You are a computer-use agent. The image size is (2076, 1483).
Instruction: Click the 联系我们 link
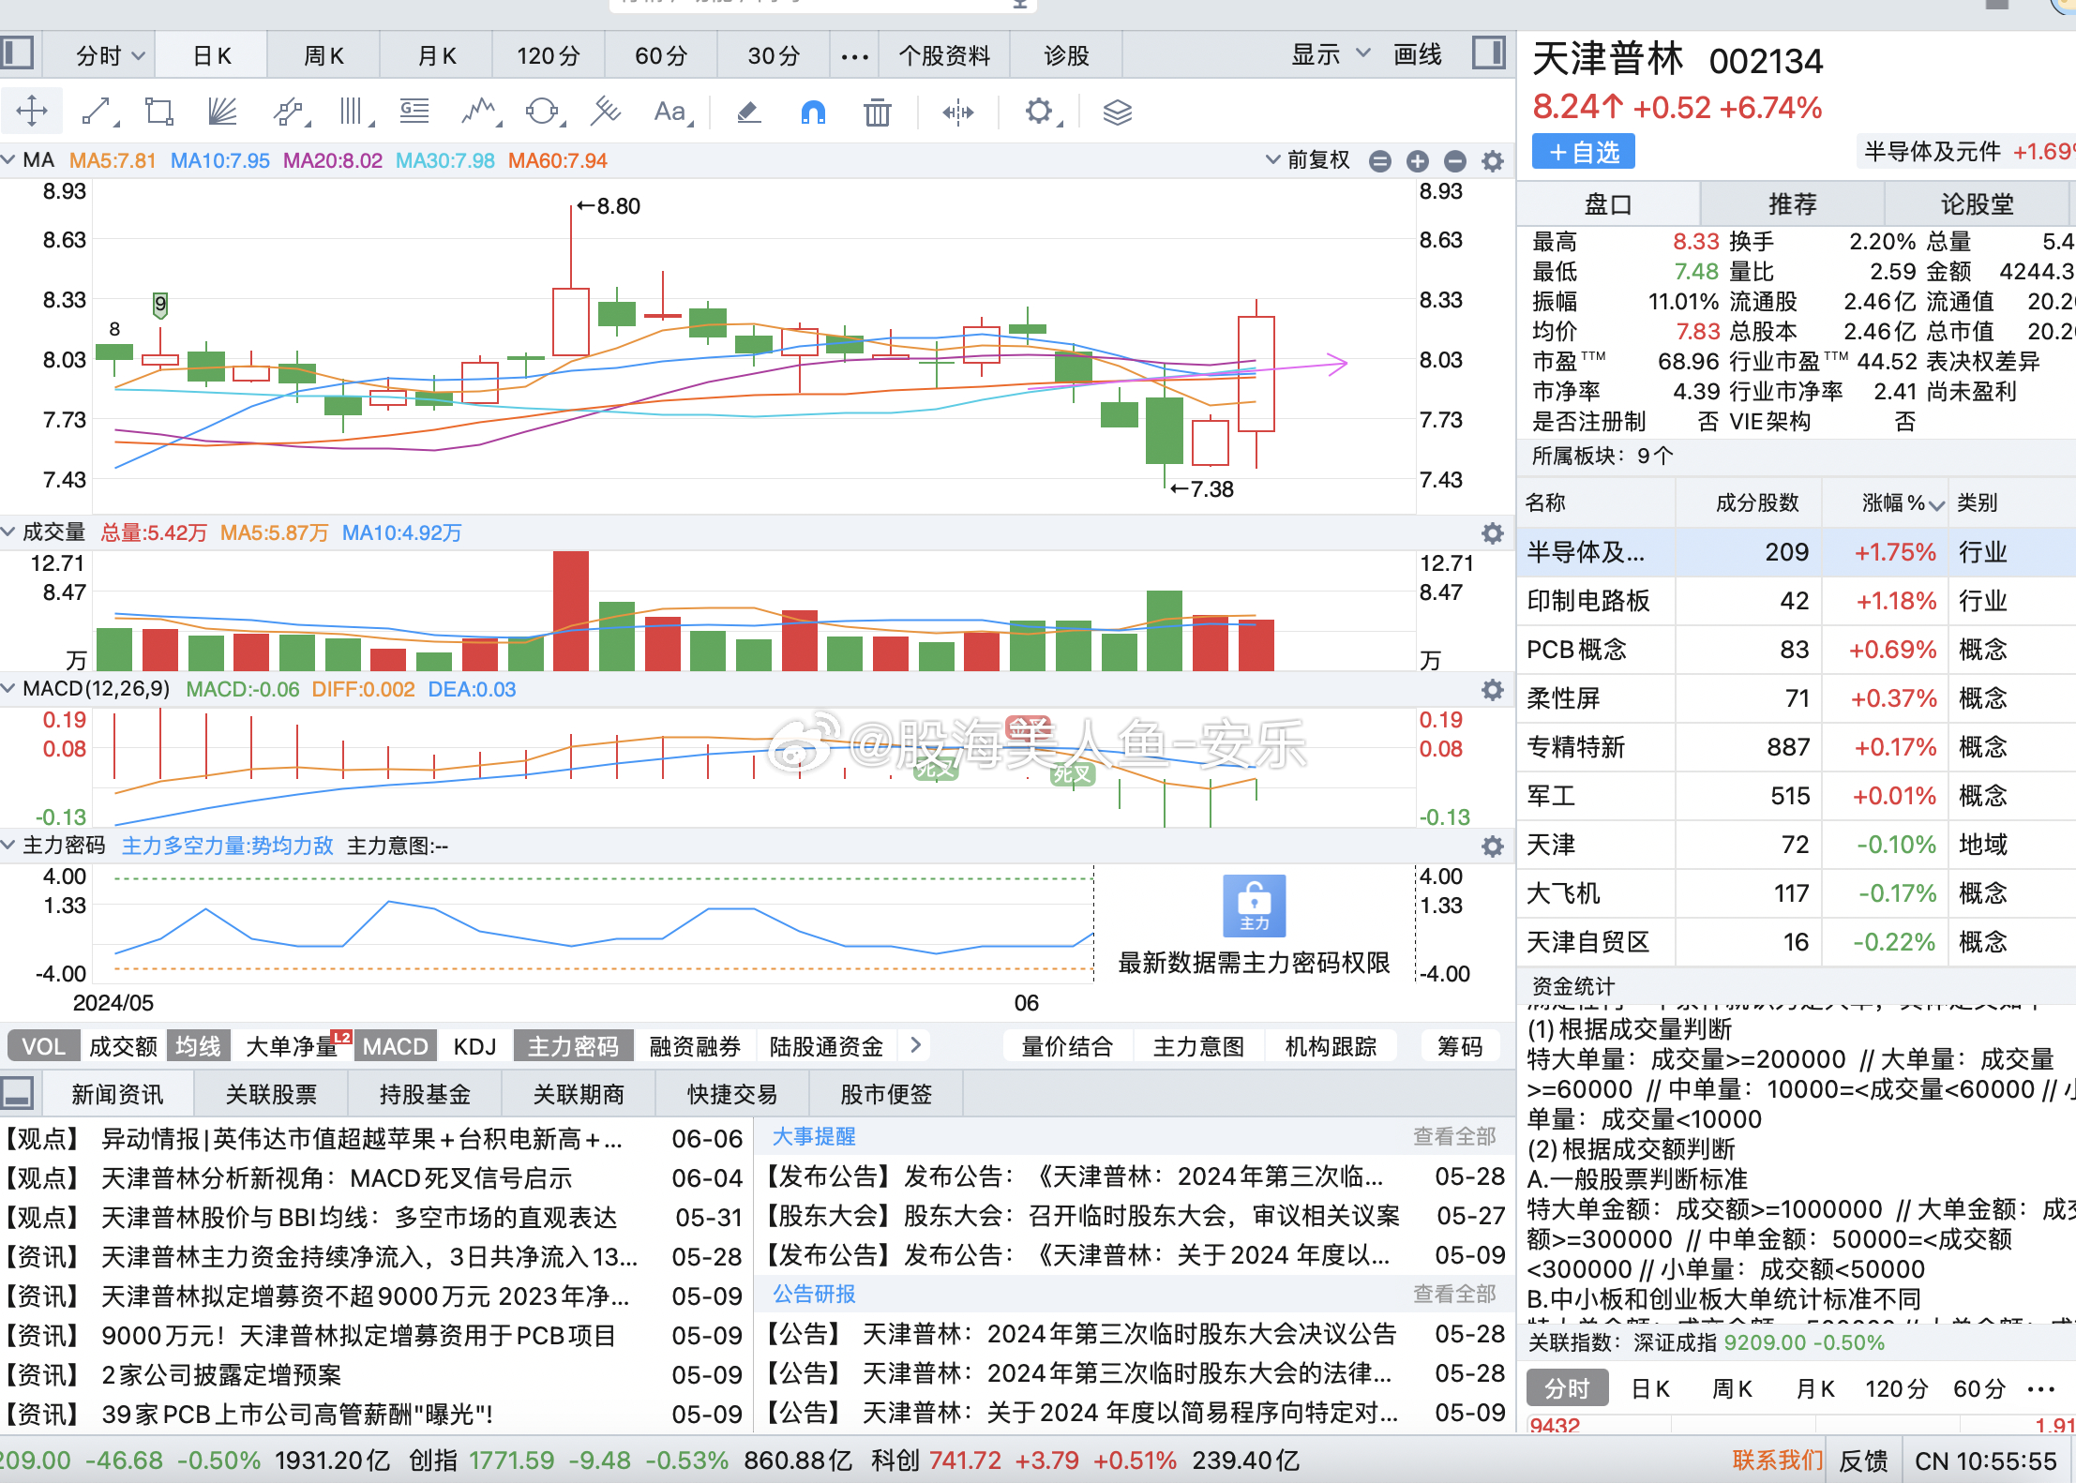pyautogui.click(x=1778, y=1461)
